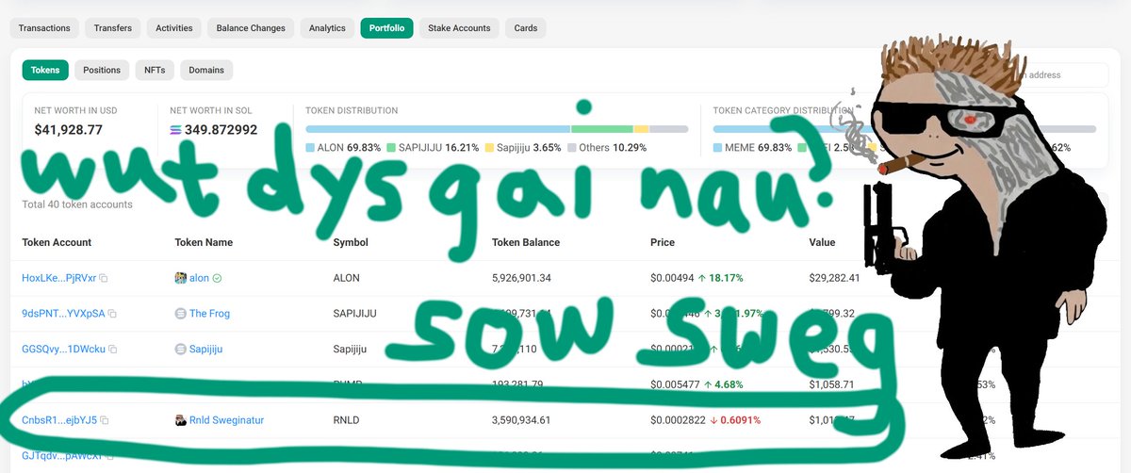Switch to the Cards tab
The height and width of the screenshot is (473, 1131).
pos(526,28)
